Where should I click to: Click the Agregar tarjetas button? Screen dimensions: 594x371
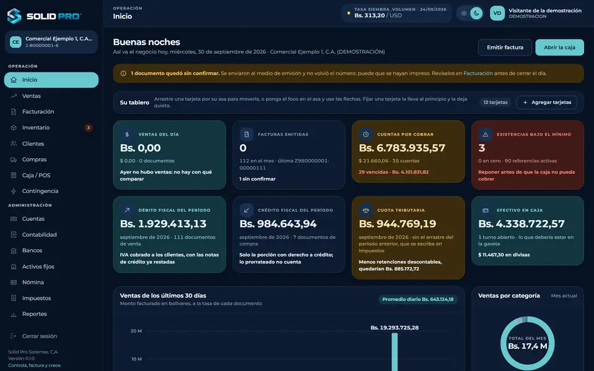pyautogui.click(x=546, y=102)
